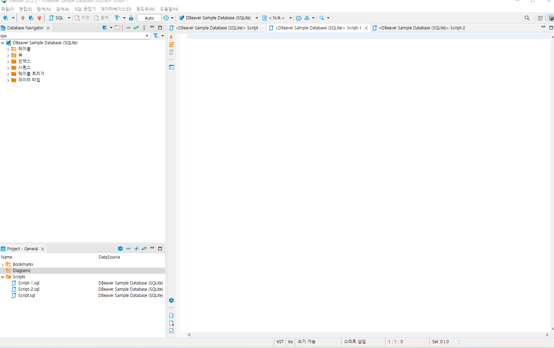Click the Auto commit mode field
The height and width of the screenshot is (348, 554).
click(x=149, y=18)
